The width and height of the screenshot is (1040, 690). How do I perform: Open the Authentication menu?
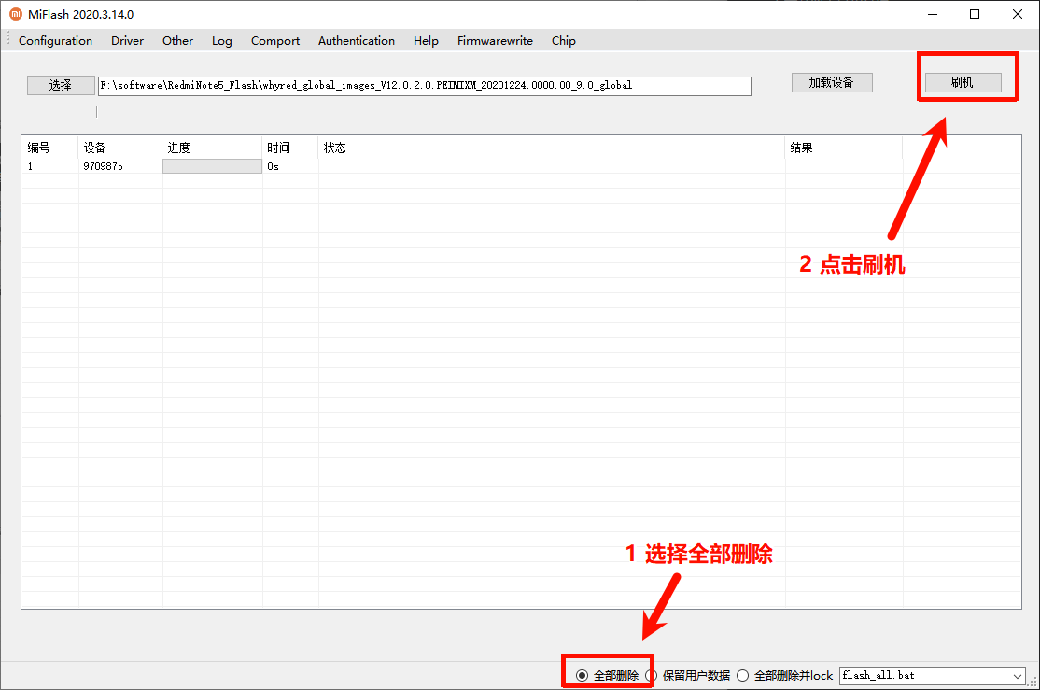[x=356, y=41]
